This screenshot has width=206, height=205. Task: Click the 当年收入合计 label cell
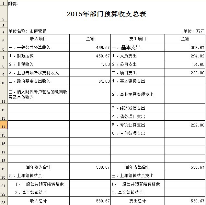39,167
